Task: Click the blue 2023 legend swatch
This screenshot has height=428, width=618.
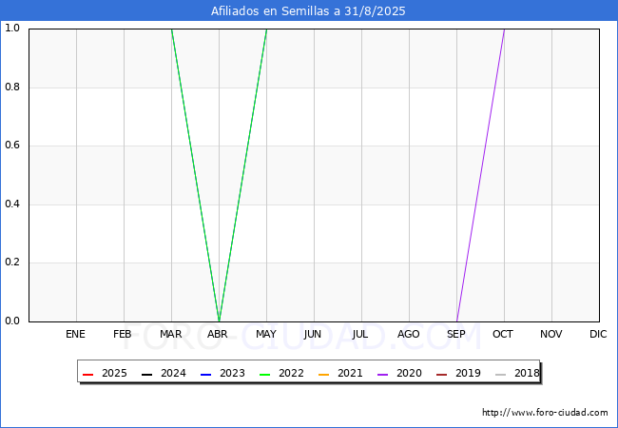Action: (205, 375)
